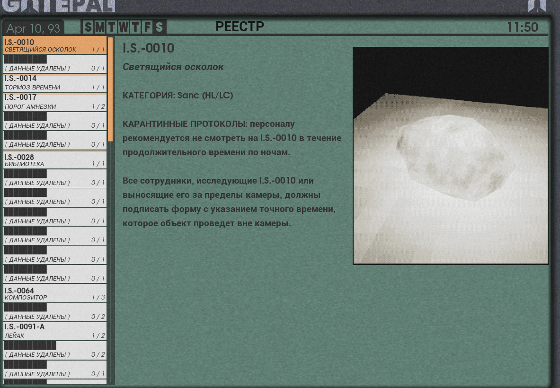Click the first T (Tuesday) weekday box
The image size is (560, 388).
click(x=112, y=27)
